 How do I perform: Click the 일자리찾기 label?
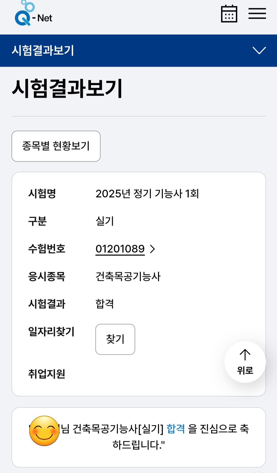click(51, 331)
